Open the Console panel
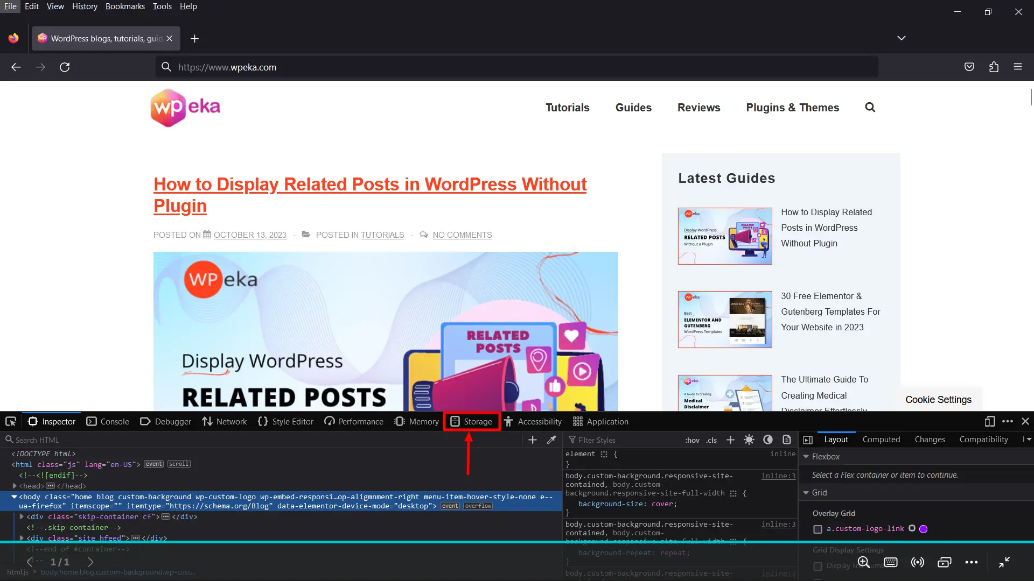Viewport: 1034px width, 581px height. click(x=108, y=421)
